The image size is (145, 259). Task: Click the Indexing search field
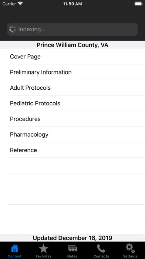(72, 29)
